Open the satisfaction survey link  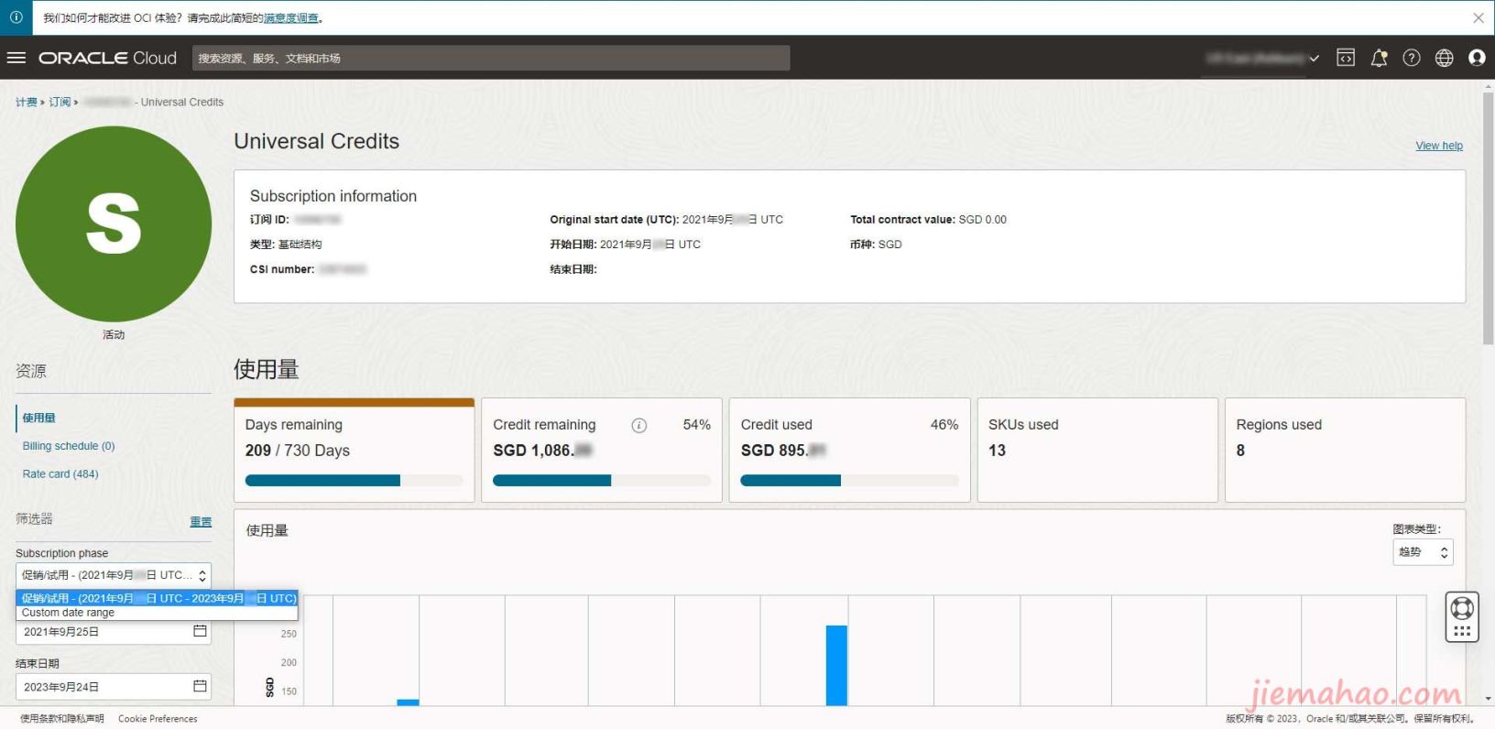click(291, 18)
